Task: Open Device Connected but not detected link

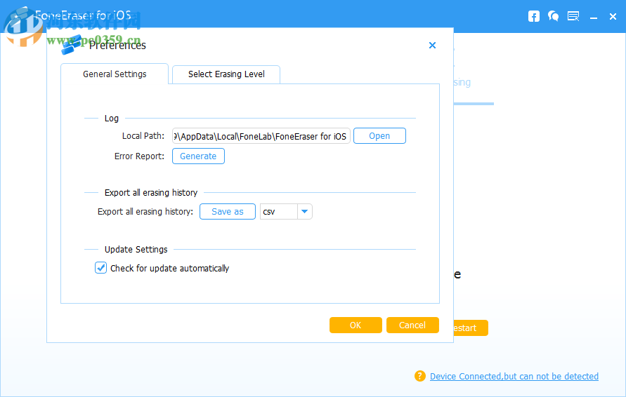Action: click(514, 376)
